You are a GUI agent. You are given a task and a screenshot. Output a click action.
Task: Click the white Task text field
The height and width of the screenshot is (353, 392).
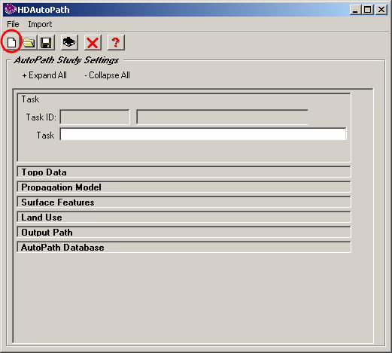pyautogui.click(x=203, y=134)
